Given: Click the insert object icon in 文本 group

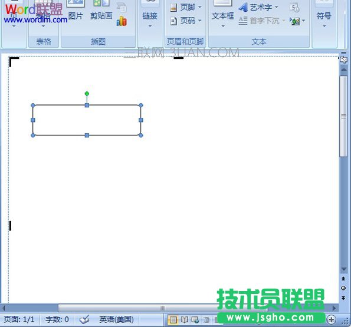Looking at the screenshot, I should coord(294,21).
